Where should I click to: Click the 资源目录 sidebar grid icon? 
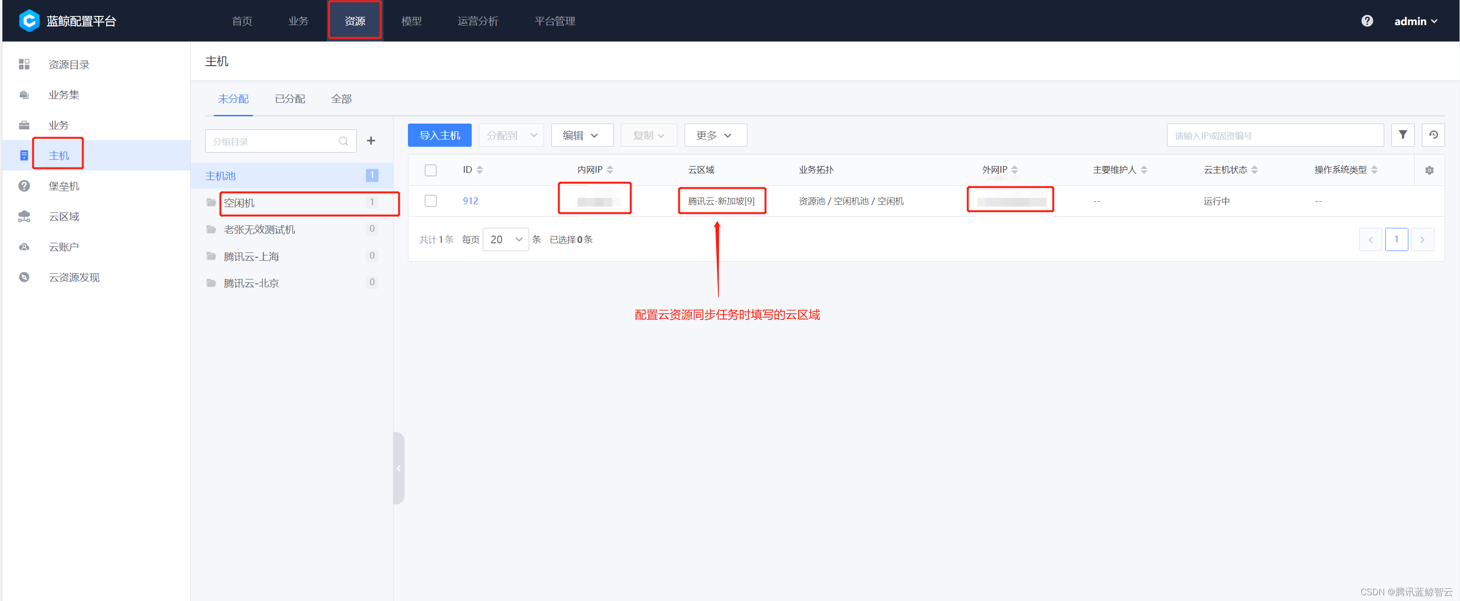pos(24,64)
